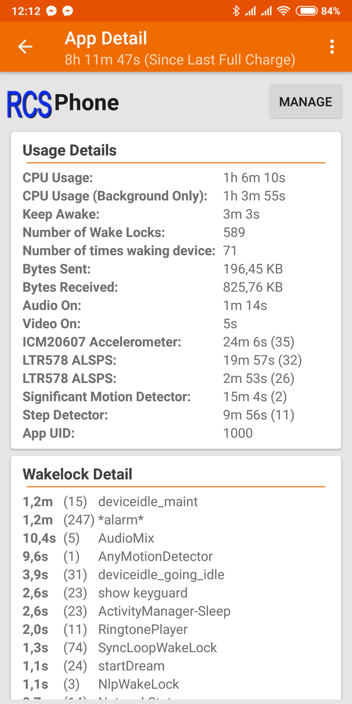This screenshot has height=704, width=352.
Task: Select the *alarm* wakelock entry
Action: (x=121, y=520)
